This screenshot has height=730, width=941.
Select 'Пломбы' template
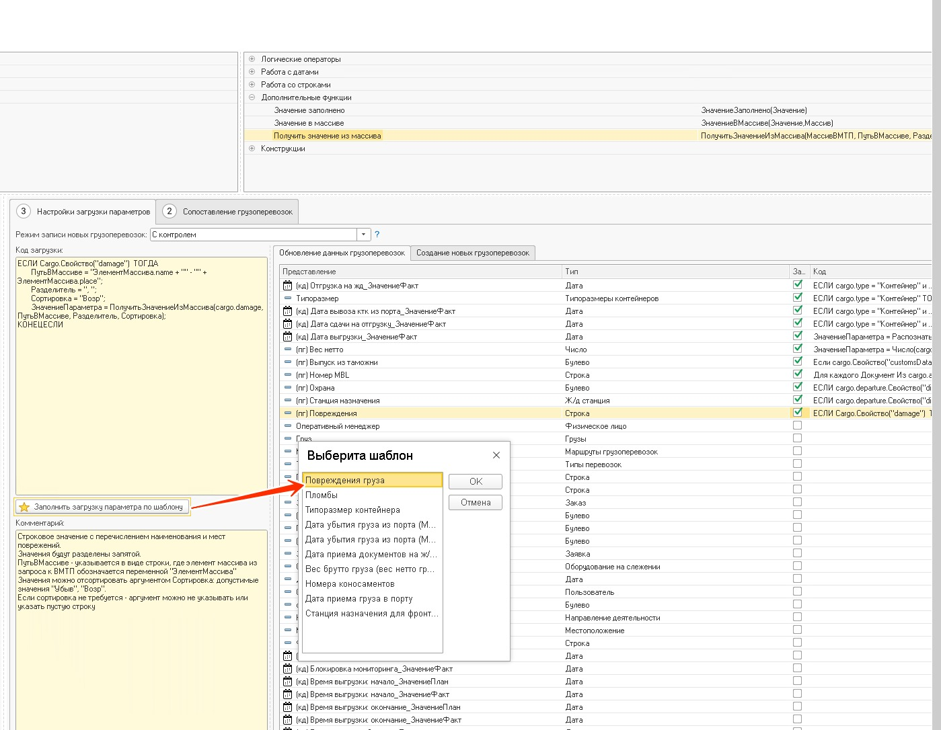coord(373,495)
